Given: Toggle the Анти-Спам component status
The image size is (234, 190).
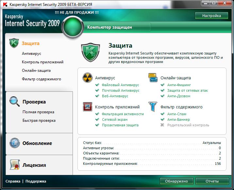Looking at the screenshot, I should 162,114.
